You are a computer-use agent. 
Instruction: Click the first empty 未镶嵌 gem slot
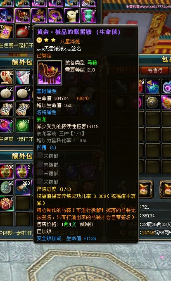point(48,156)
